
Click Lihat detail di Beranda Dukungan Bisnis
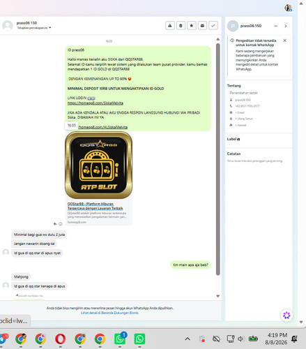pyautogui.click(x=109, y=313)
